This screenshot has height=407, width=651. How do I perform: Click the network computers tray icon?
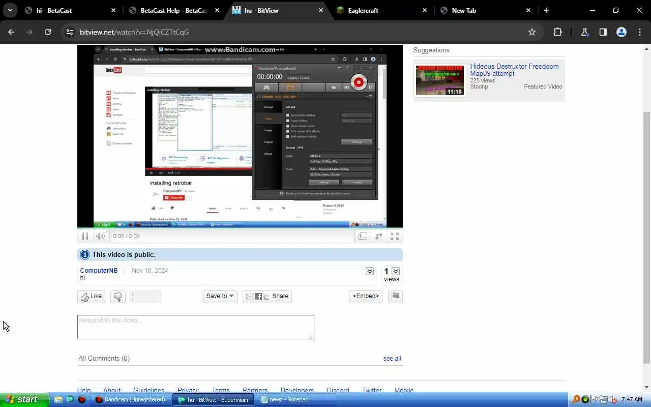(x=604, y=400)
